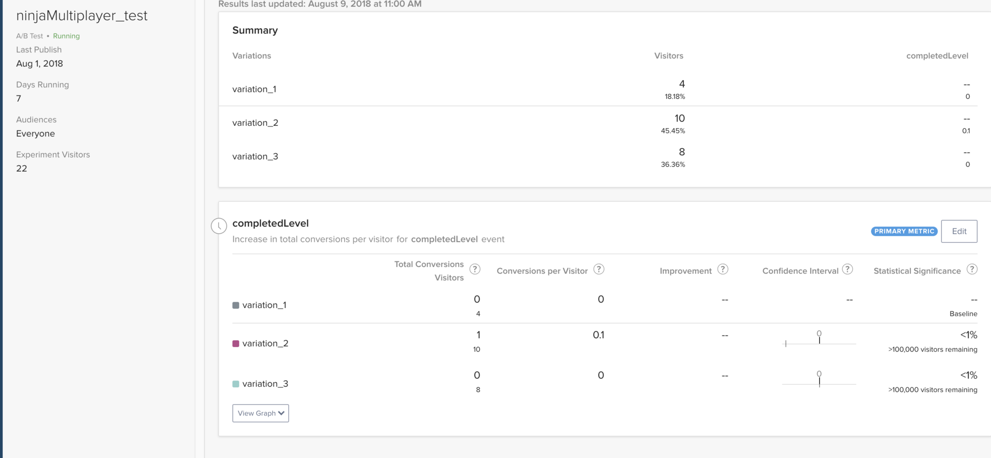This screenshot has width=991, height=458.
Task: Expand the View Graph dropdown
Action: click(261, 413)
